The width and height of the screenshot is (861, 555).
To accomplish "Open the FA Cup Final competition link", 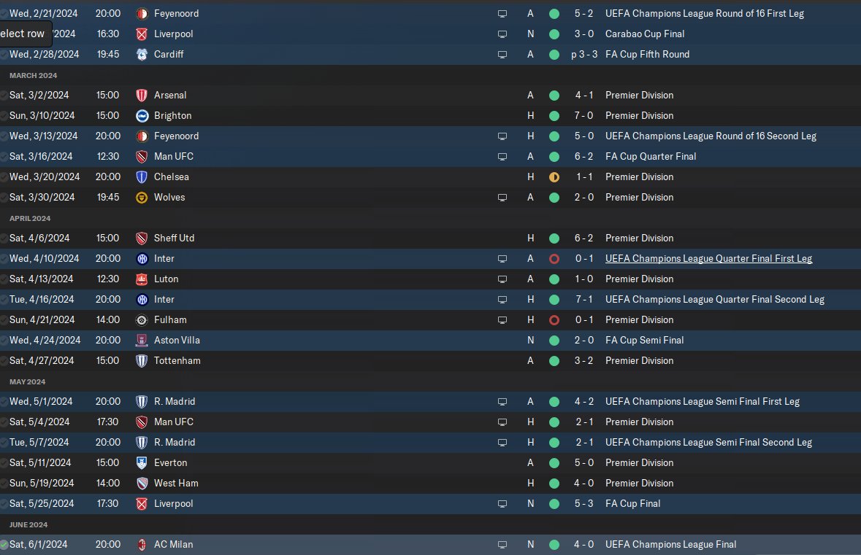I will pyautogui.click(x=632, y=503).
